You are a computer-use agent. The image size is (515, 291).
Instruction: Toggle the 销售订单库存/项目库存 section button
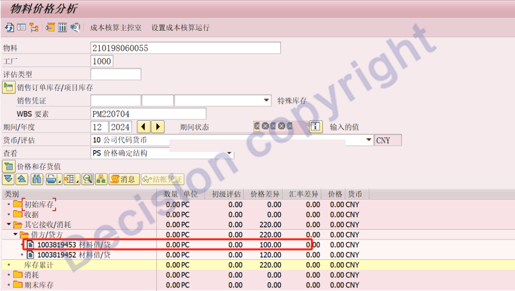coord(8,87)
